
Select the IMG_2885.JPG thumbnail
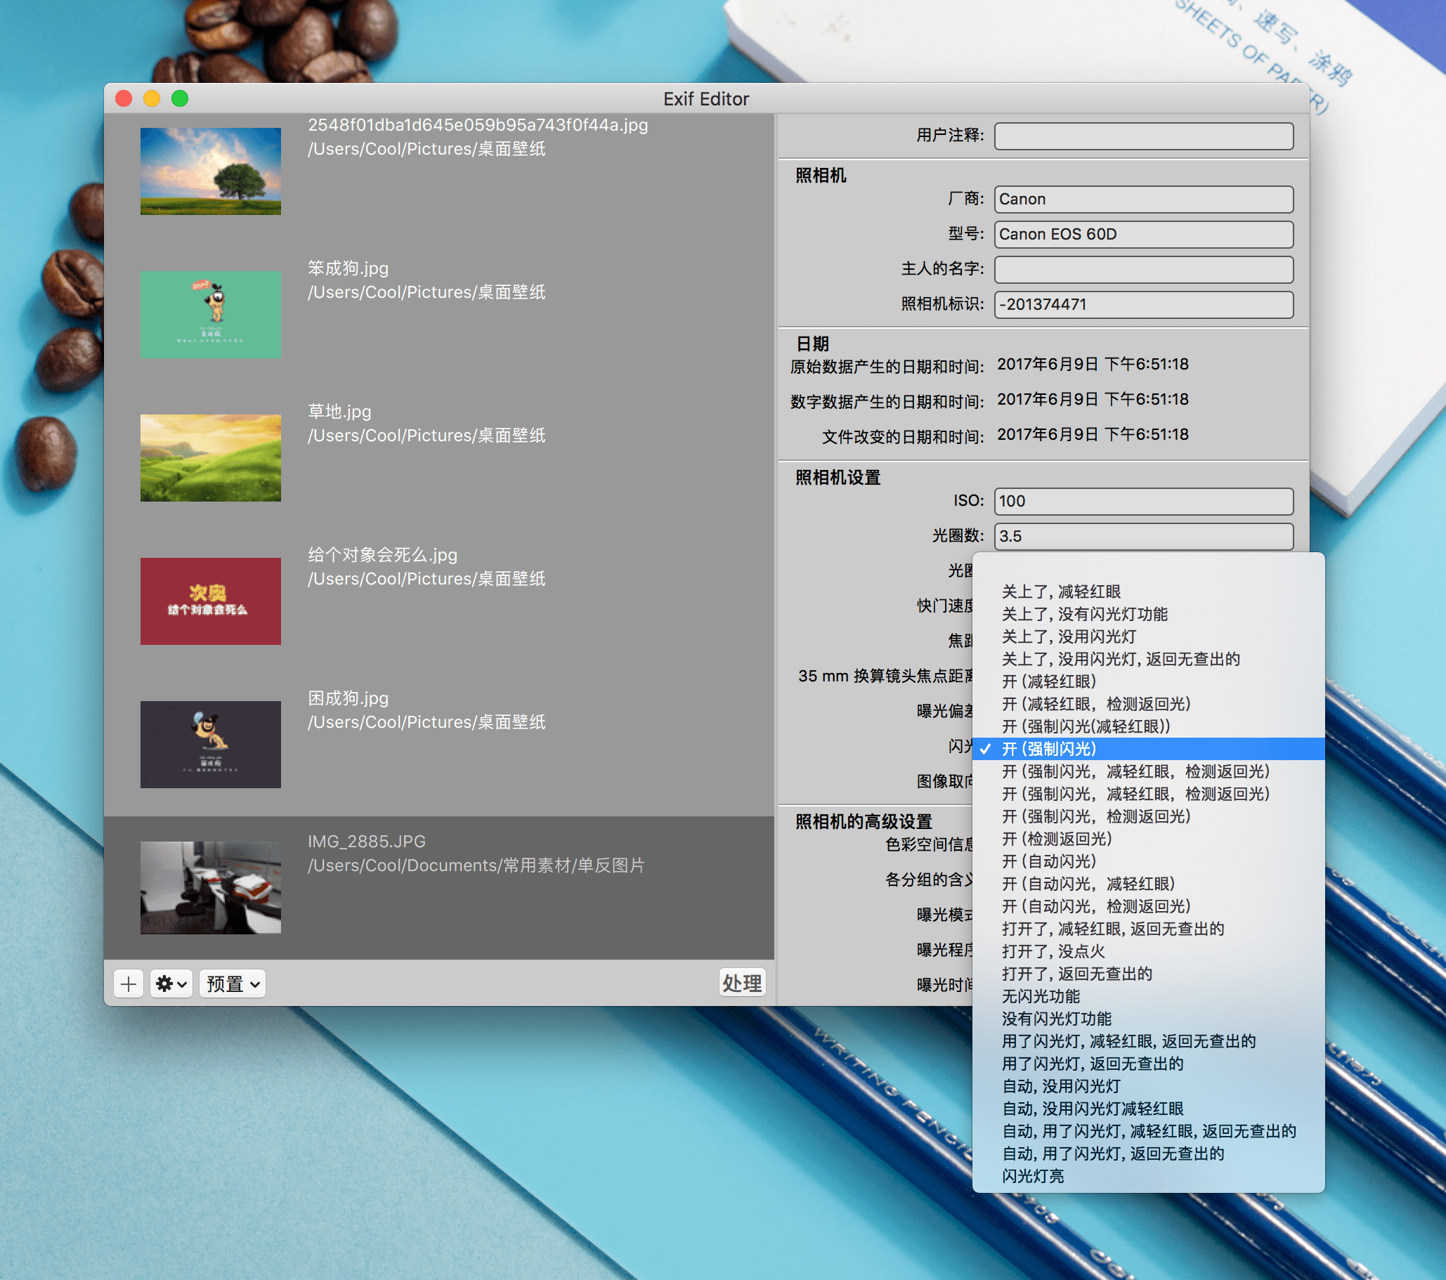(x=210, y=887)
